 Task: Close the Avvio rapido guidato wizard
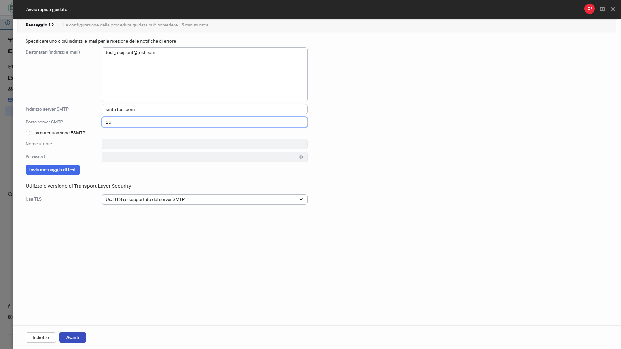click(x=613, y=9)
